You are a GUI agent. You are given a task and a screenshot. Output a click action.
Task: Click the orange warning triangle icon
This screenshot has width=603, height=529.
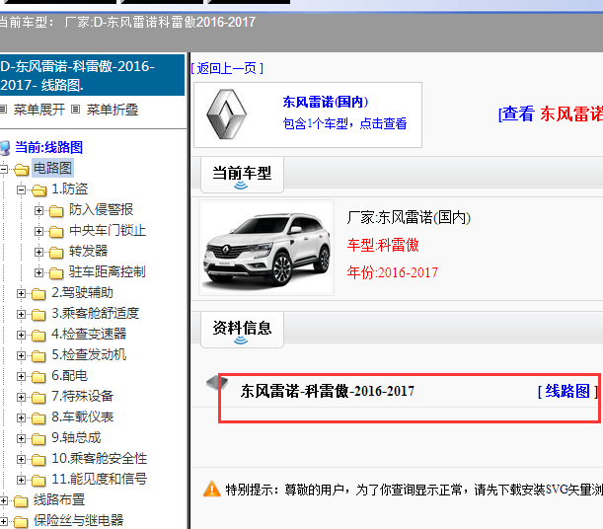tap(211, 489)
